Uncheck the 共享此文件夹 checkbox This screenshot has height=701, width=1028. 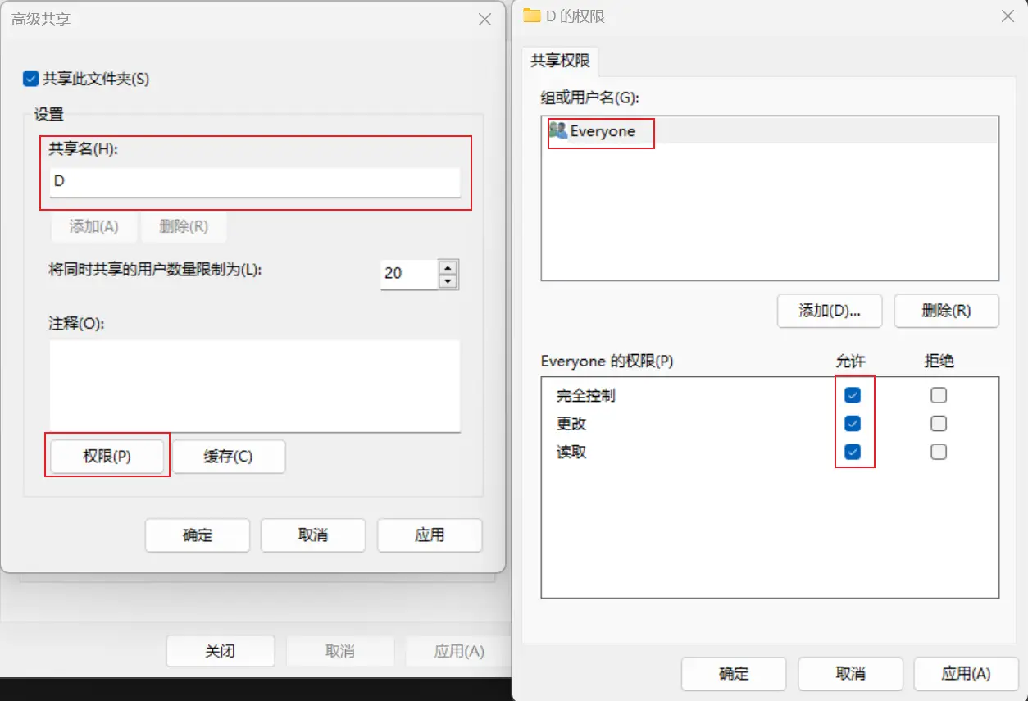(x=30, y=80)
